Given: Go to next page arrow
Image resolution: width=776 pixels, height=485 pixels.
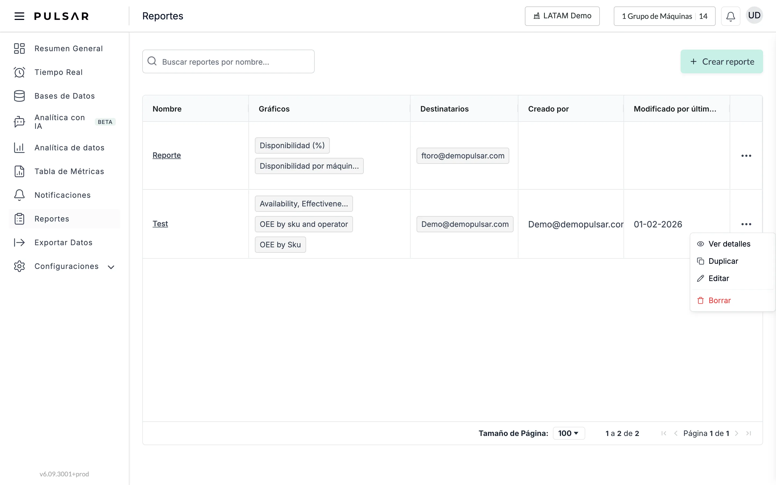Looking at the screenshot, I should tap(737, 433).
